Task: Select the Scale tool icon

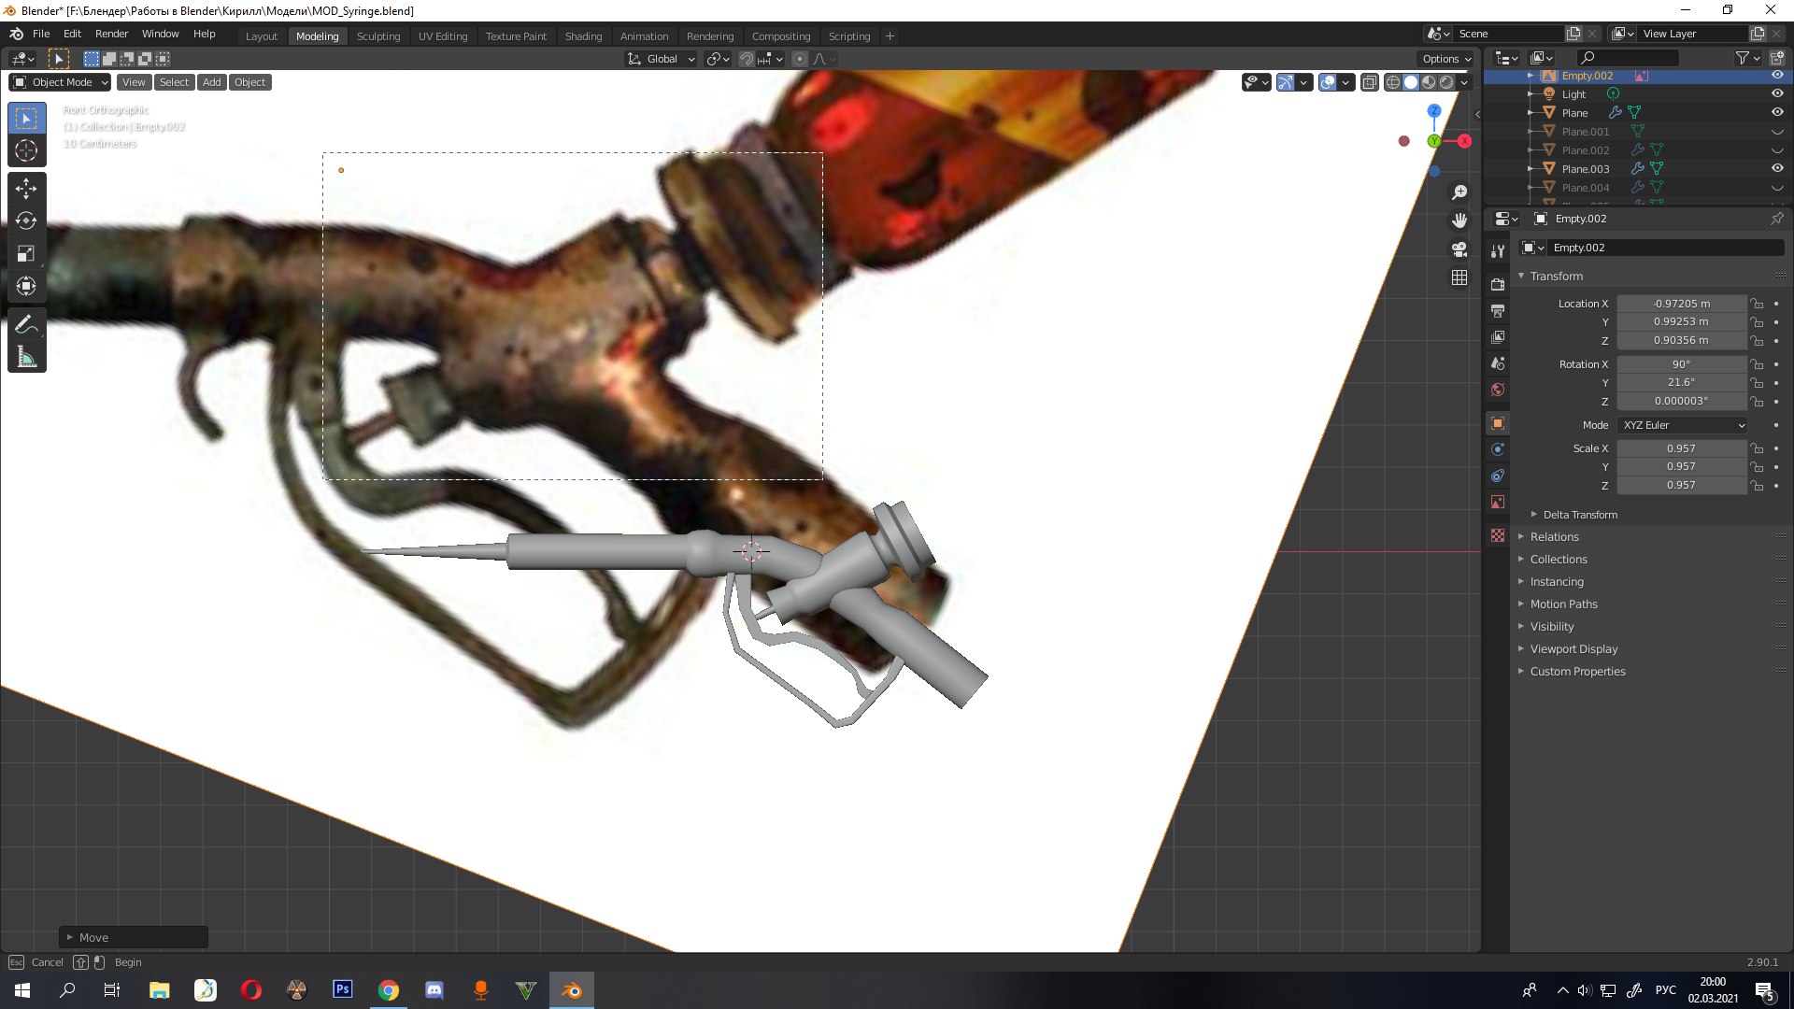Action: (x=26, y=253)
